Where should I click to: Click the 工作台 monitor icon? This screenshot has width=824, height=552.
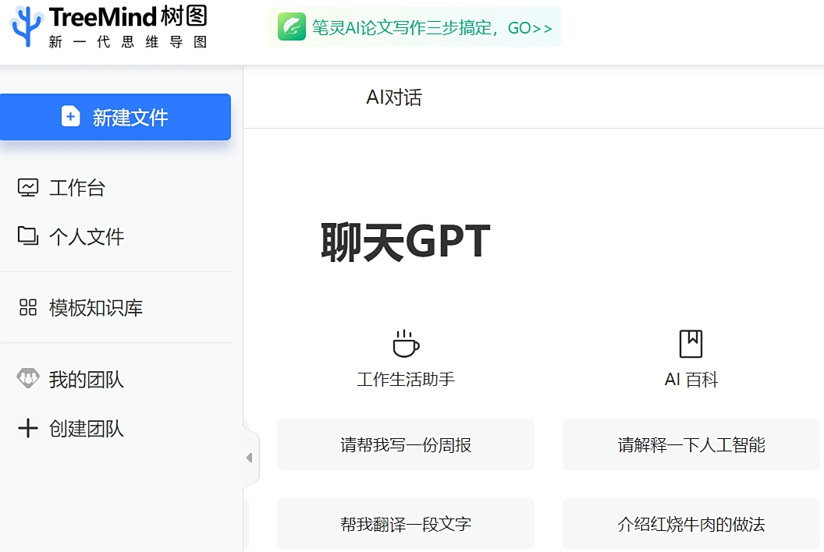(x=28, y=187)
